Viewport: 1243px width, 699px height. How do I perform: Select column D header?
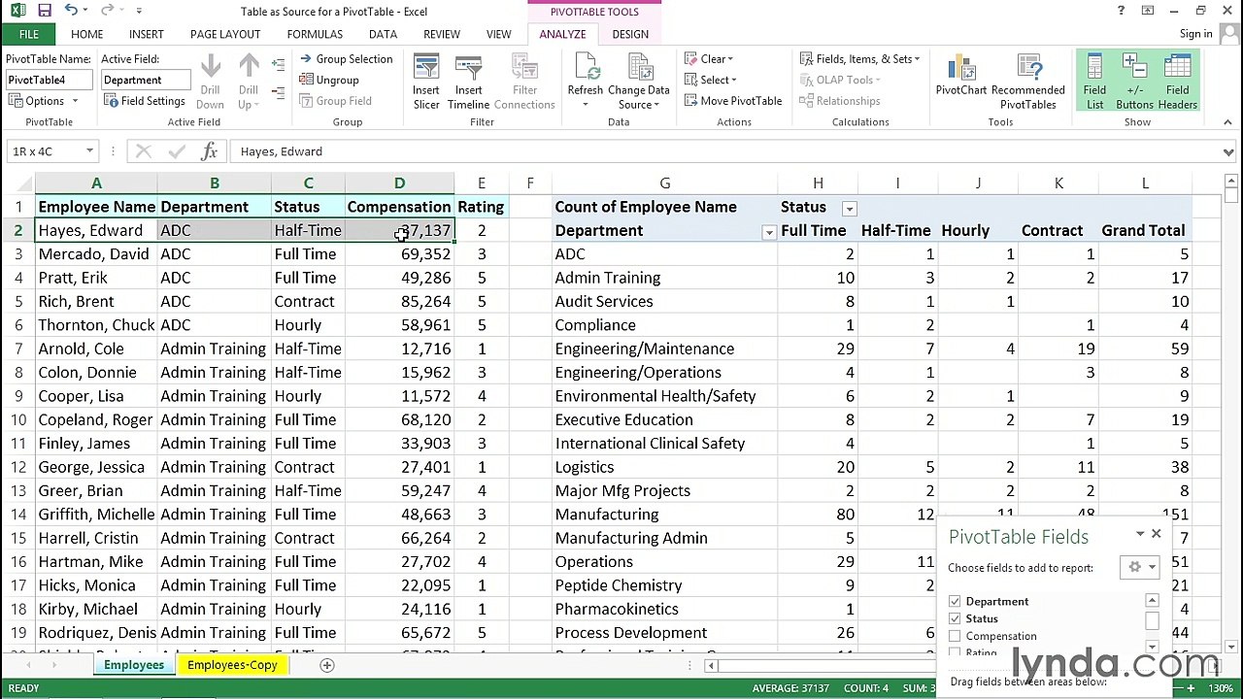click(399, 183)
